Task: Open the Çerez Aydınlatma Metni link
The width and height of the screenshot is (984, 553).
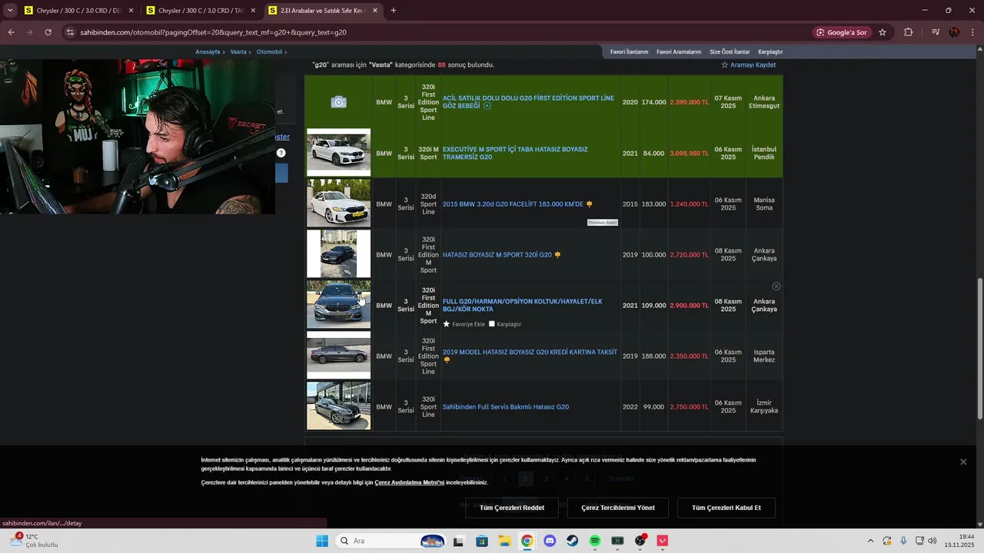Action: click(410, 482)
